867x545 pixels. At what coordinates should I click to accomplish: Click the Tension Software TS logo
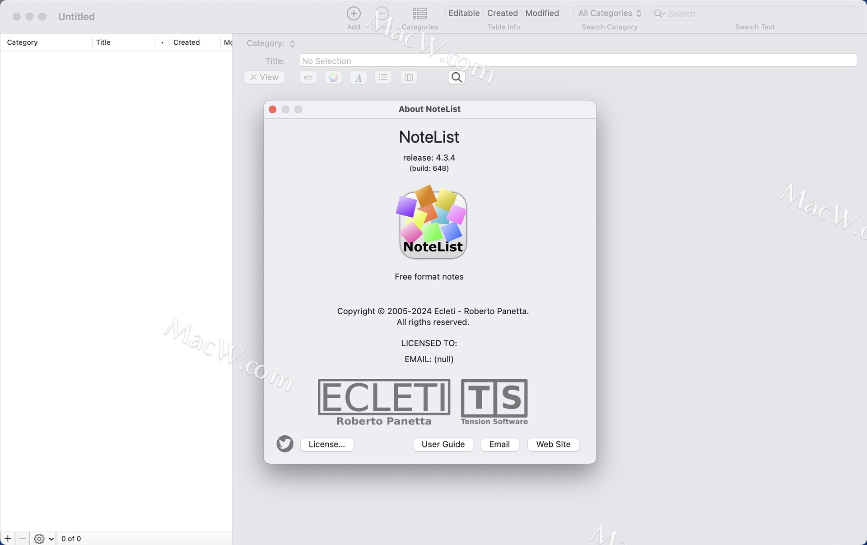tap(494, 402)
